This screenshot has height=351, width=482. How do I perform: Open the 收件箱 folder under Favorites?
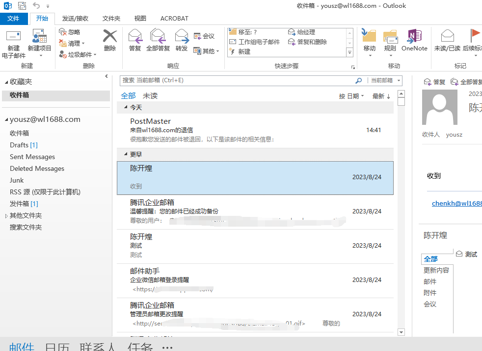56,95
